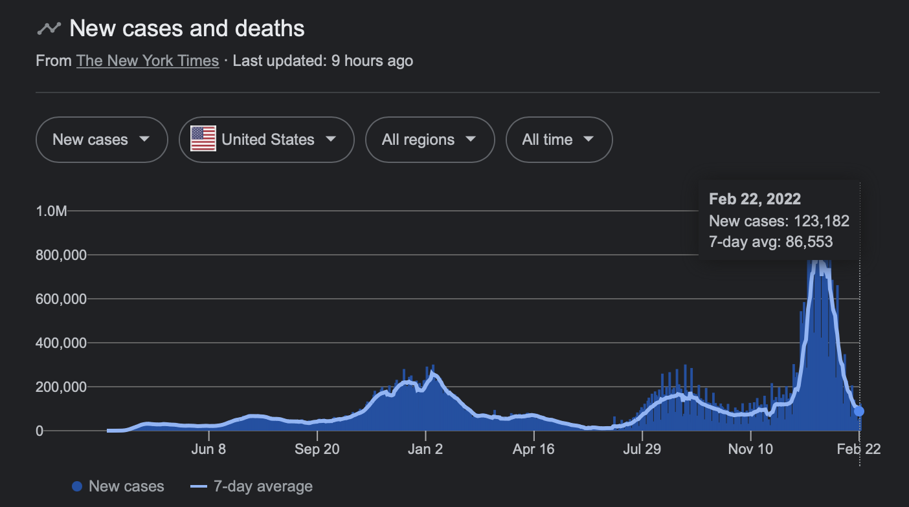Image resolution: width=909 pixels, height=507 pixels.
Task: Click the Feb 22, 2022 tooltip box
Action: (x=779, y=221)
